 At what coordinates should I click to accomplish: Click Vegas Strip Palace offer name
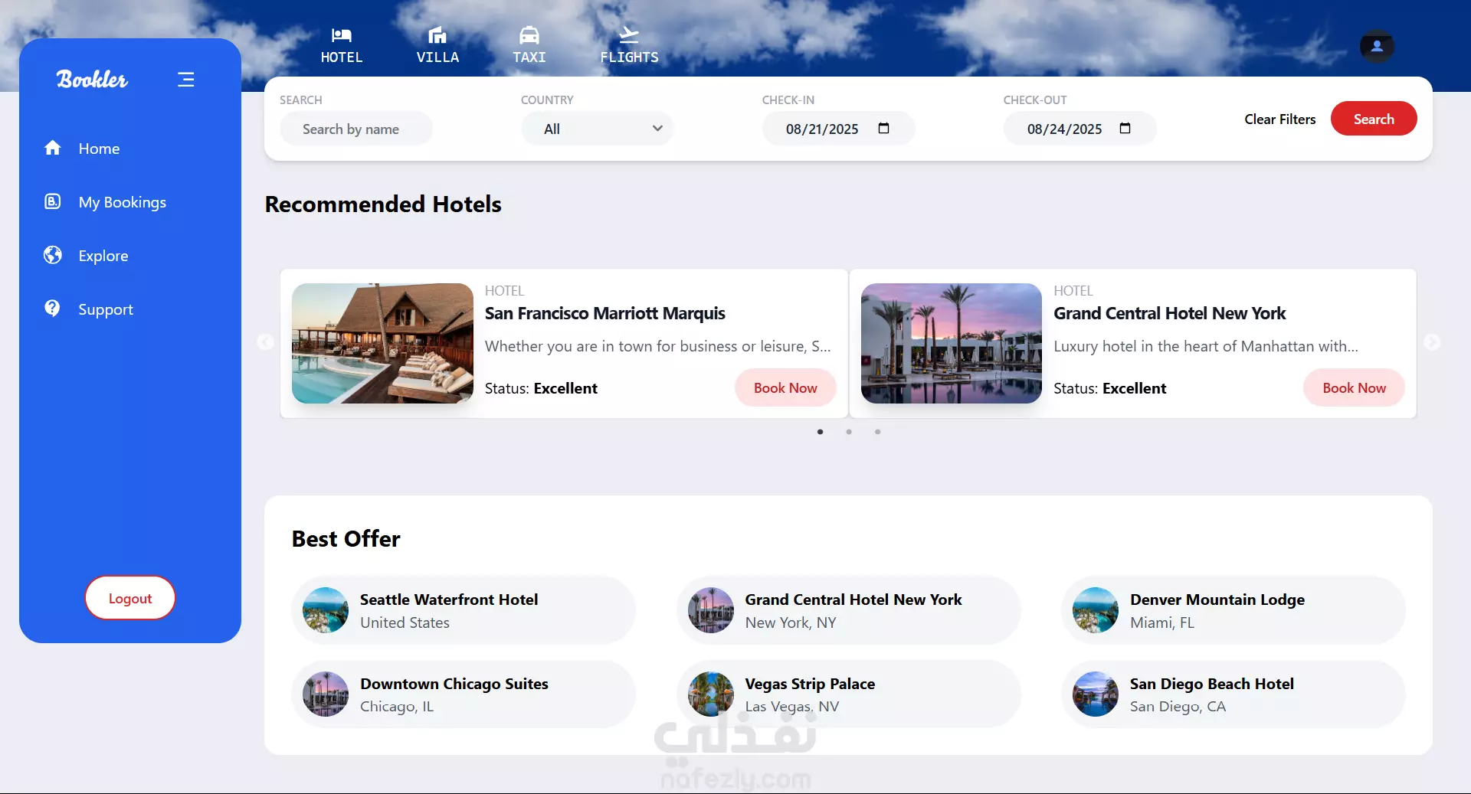pos(810,684)
